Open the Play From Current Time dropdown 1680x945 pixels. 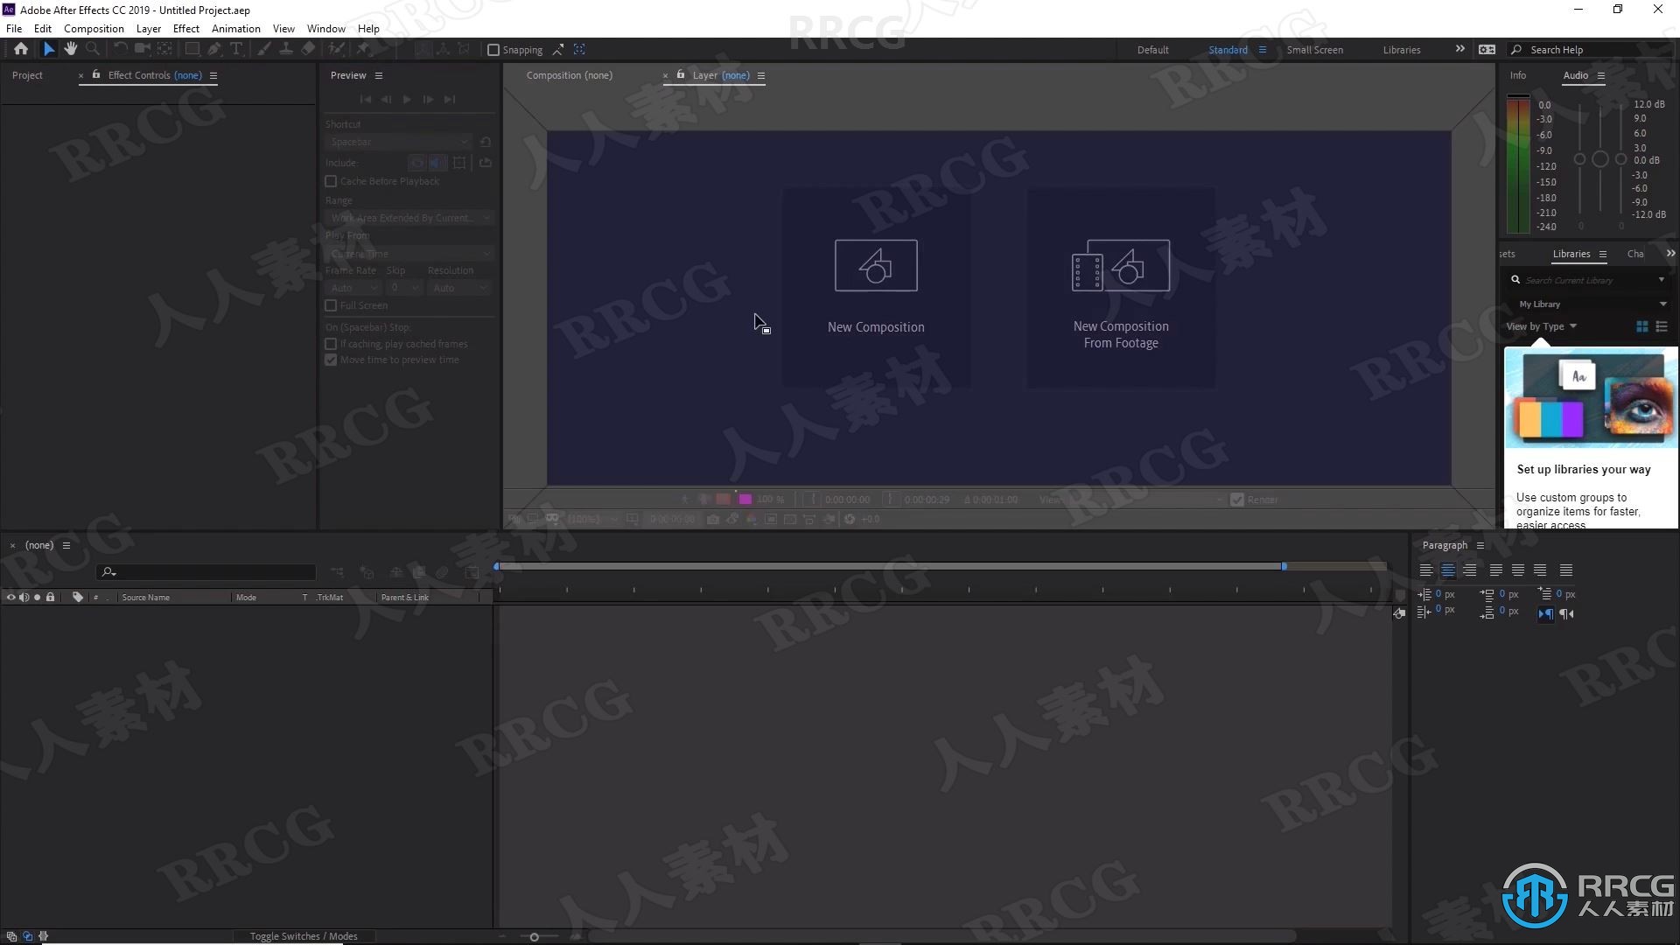[410, 254]
